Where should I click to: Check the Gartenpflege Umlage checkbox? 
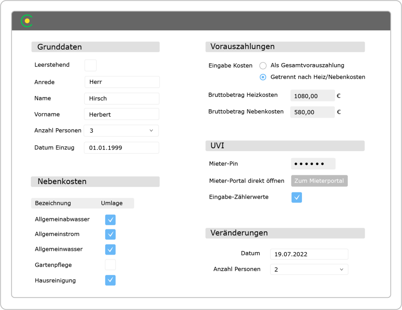(110, 265)
